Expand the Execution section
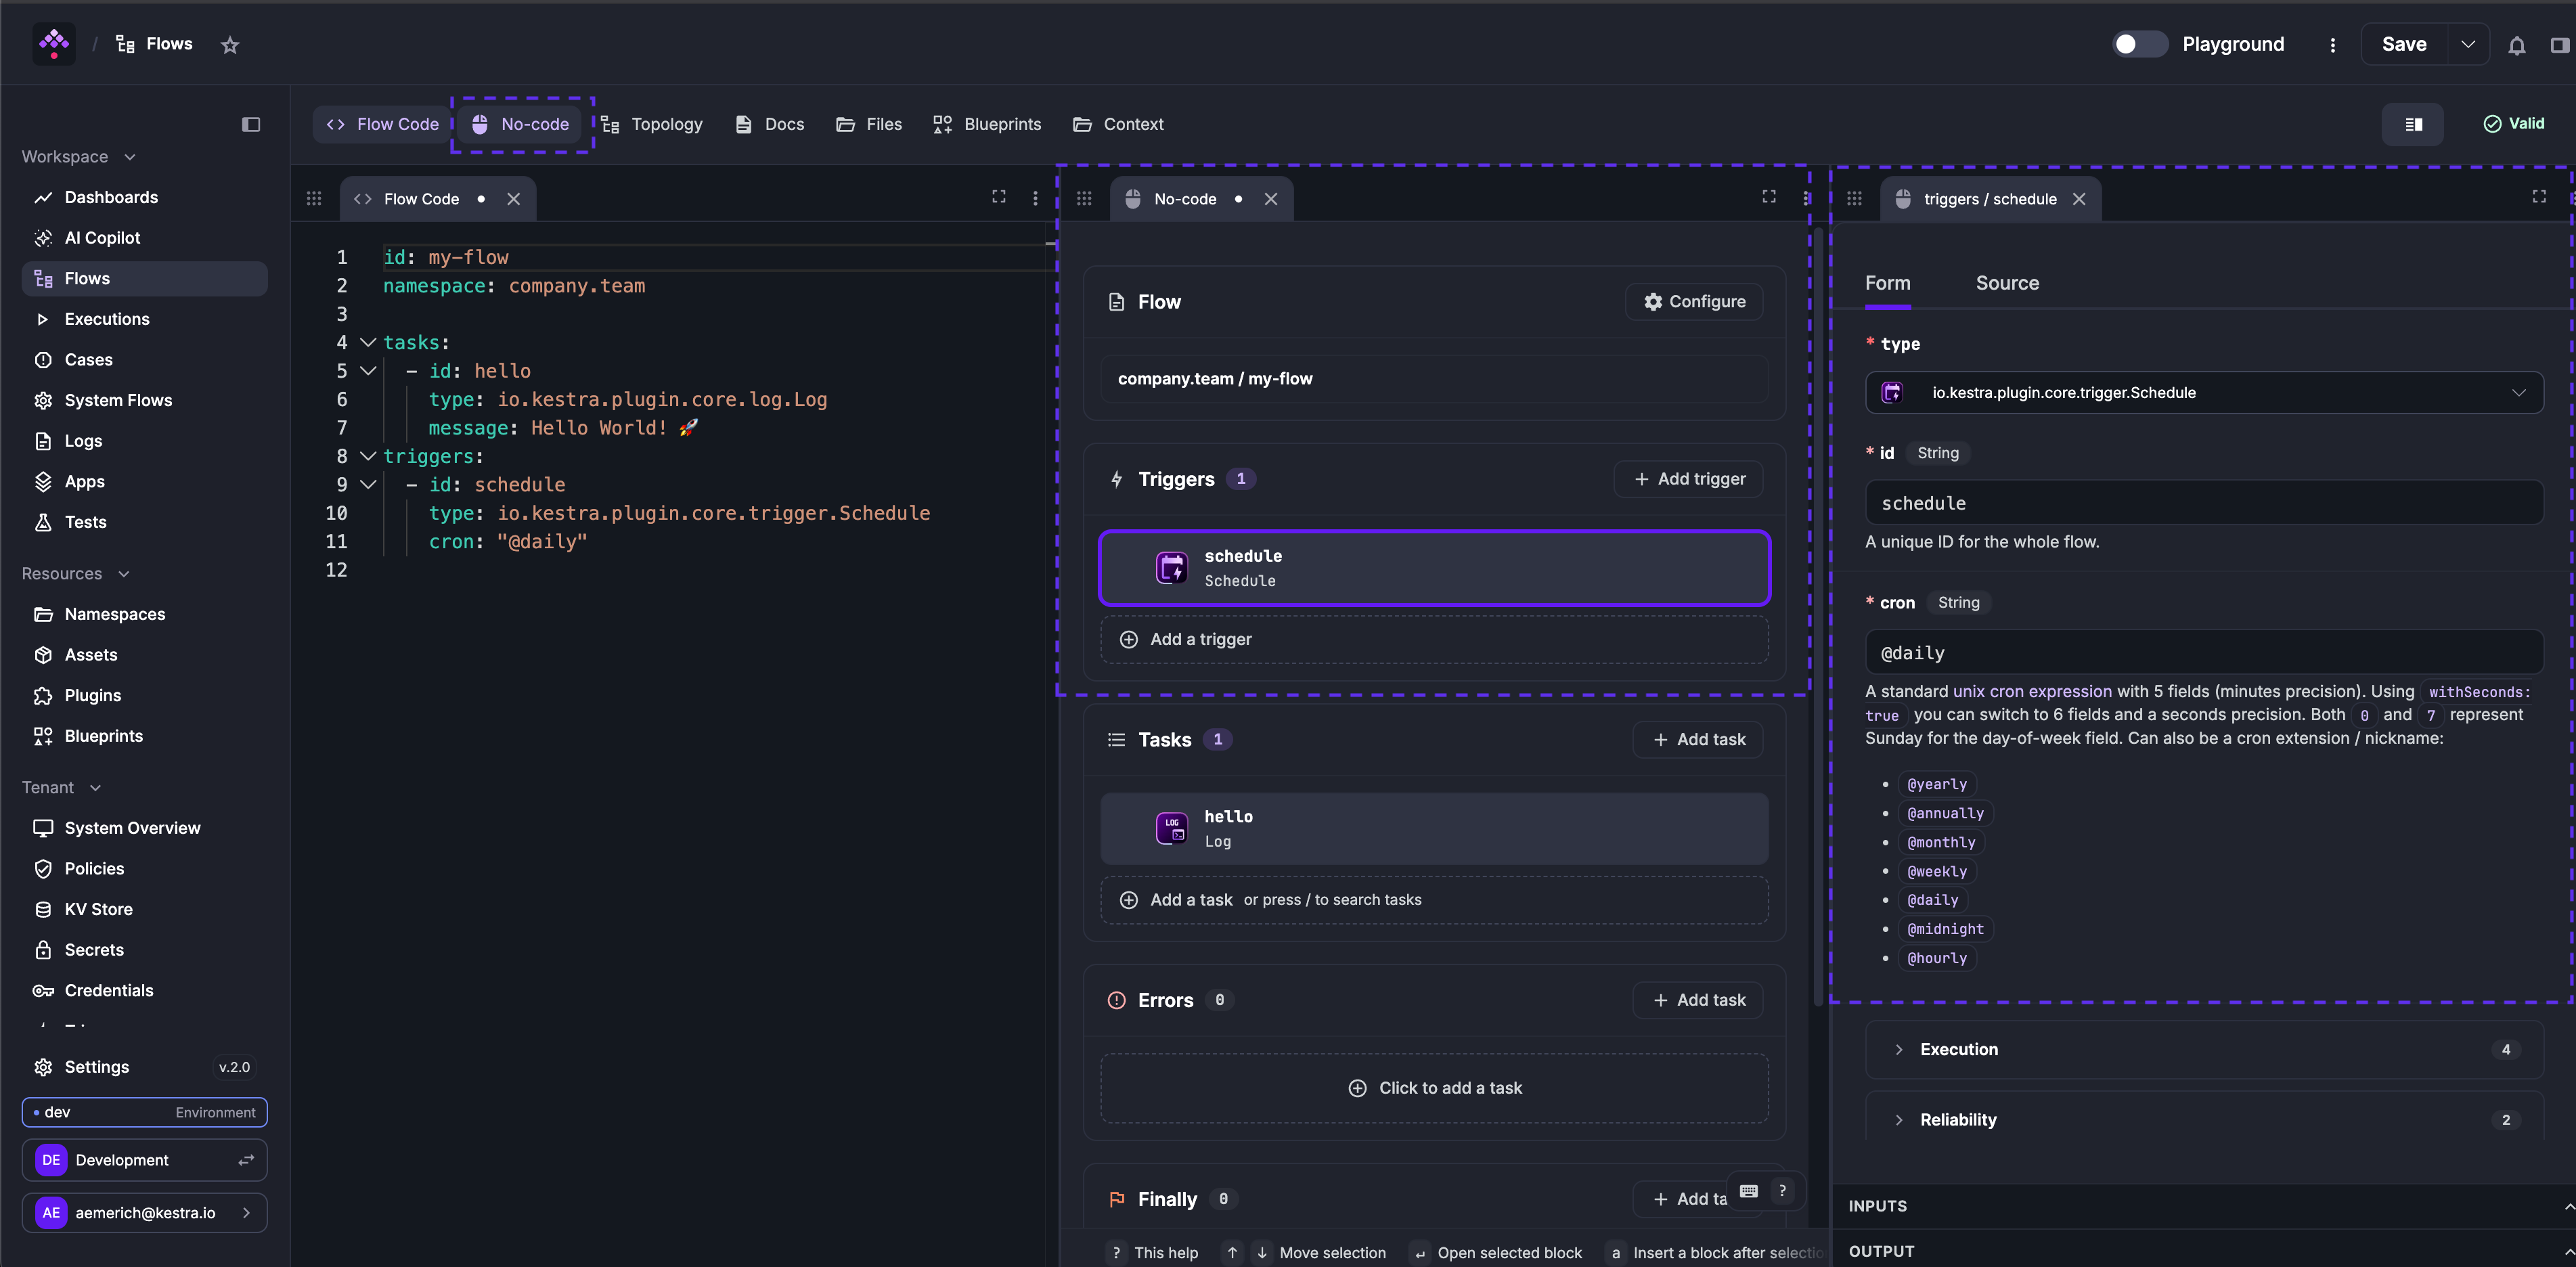2576x1267 pixels. click(2204, 1049)
